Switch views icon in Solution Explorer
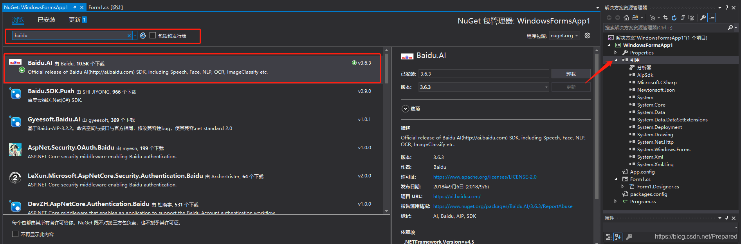 point(636,18)
